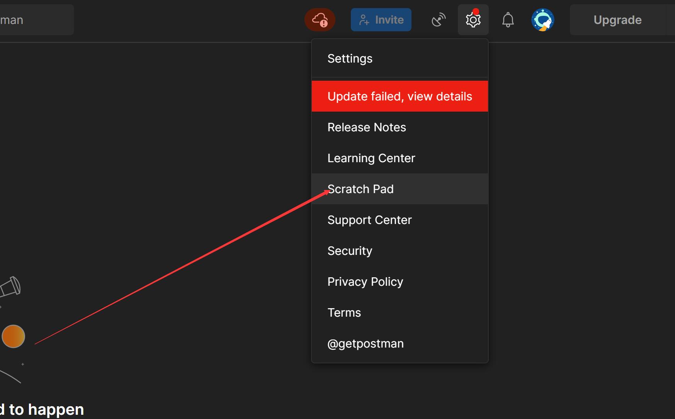Click the telescope illustration
Viewport: 675px width, 419px height.
point(11,287)
